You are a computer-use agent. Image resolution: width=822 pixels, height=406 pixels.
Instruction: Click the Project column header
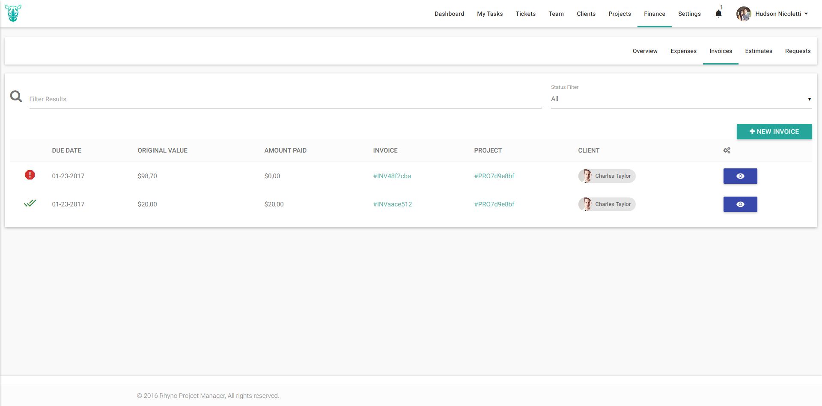click(488, 150)
